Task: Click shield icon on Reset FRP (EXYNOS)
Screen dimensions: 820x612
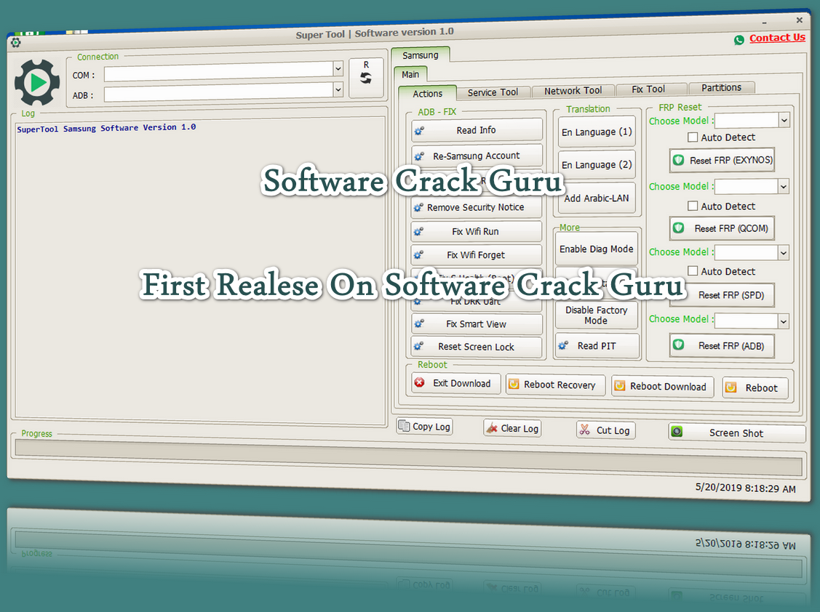Action: [x=678, y=160]
